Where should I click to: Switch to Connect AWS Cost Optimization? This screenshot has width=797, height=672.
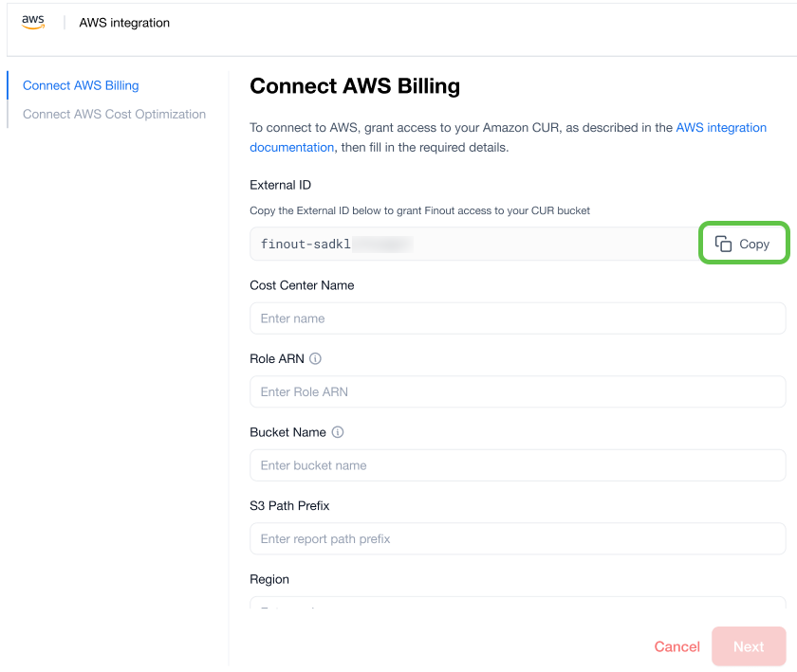coord(114,114)
